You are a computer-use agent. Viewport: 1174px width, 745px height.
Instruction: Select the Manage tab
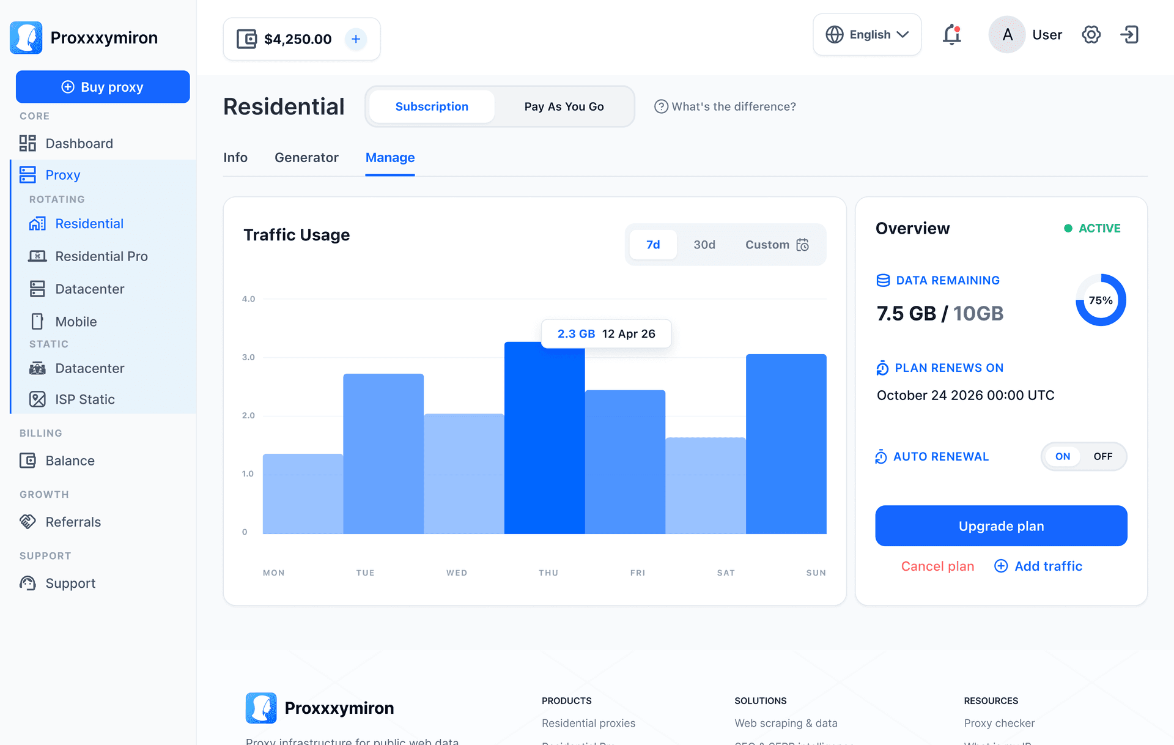tap(390, 158)
